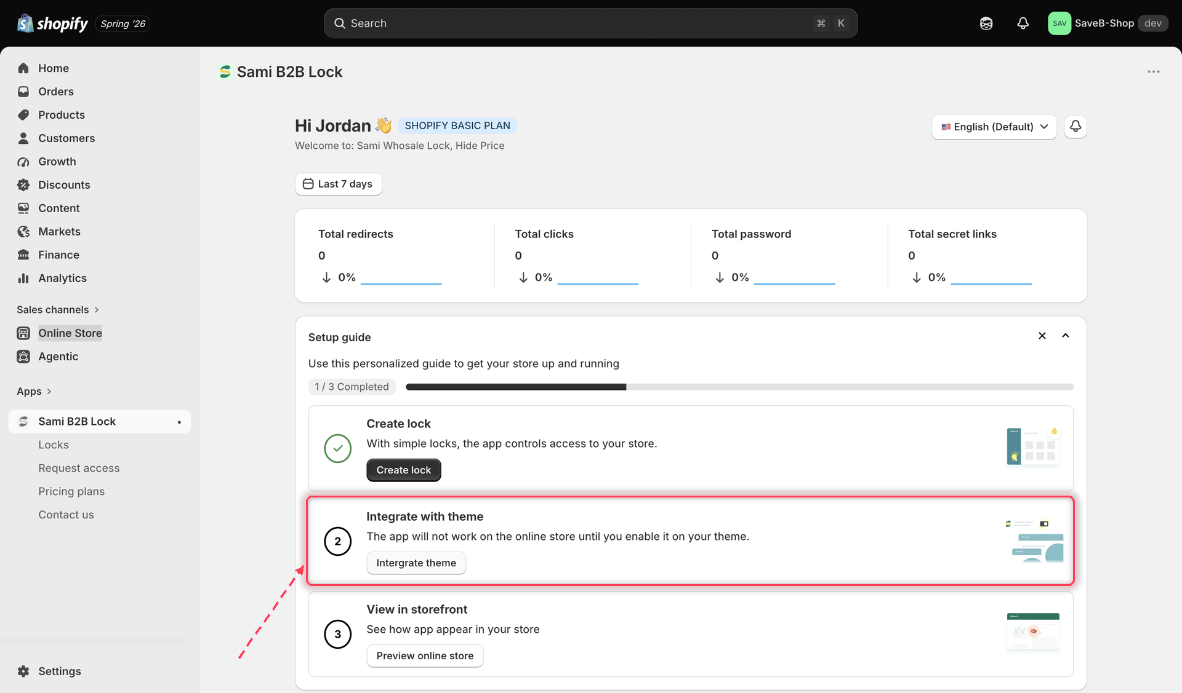This screenshot has width=1182, height=693.
Task: Click the Customers person icon
Action: click(23, 138)
